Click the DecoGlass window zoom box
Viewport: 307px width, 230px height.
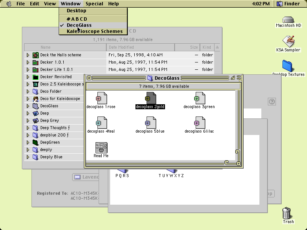coord(233,78)
